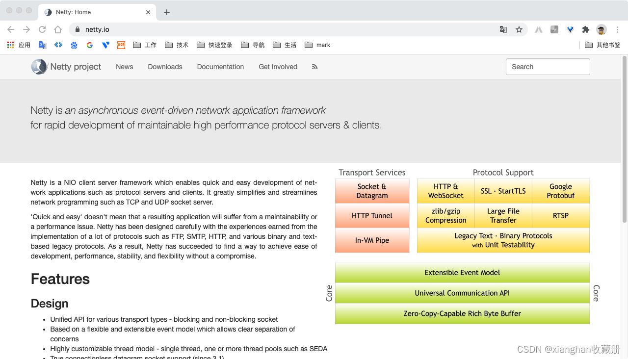
Task: Click the Zero-Copy-Capable Rich Byte Buffer bar
Action: click(462, 314)
